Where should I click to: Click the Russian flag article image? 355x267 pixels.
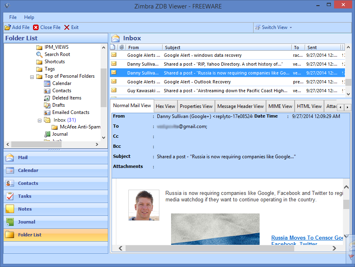(215, 229)
